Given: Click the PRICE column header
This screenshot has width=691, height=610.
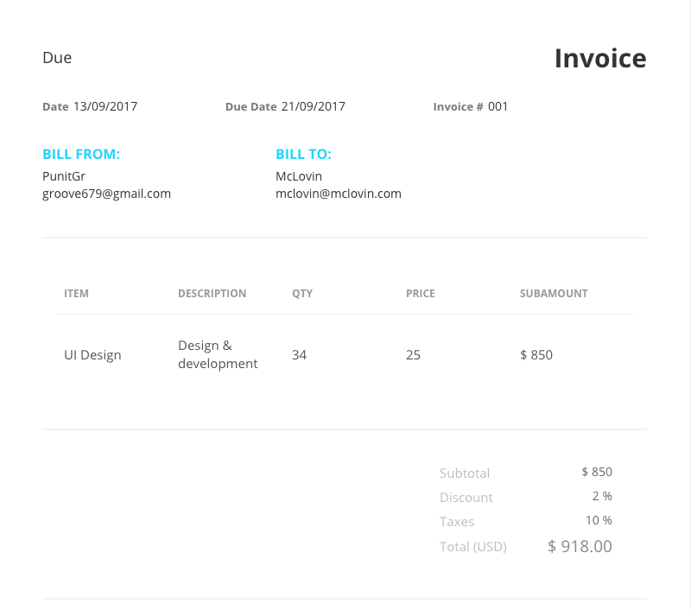Looking at the screenshot, I should tap(421, 293).
